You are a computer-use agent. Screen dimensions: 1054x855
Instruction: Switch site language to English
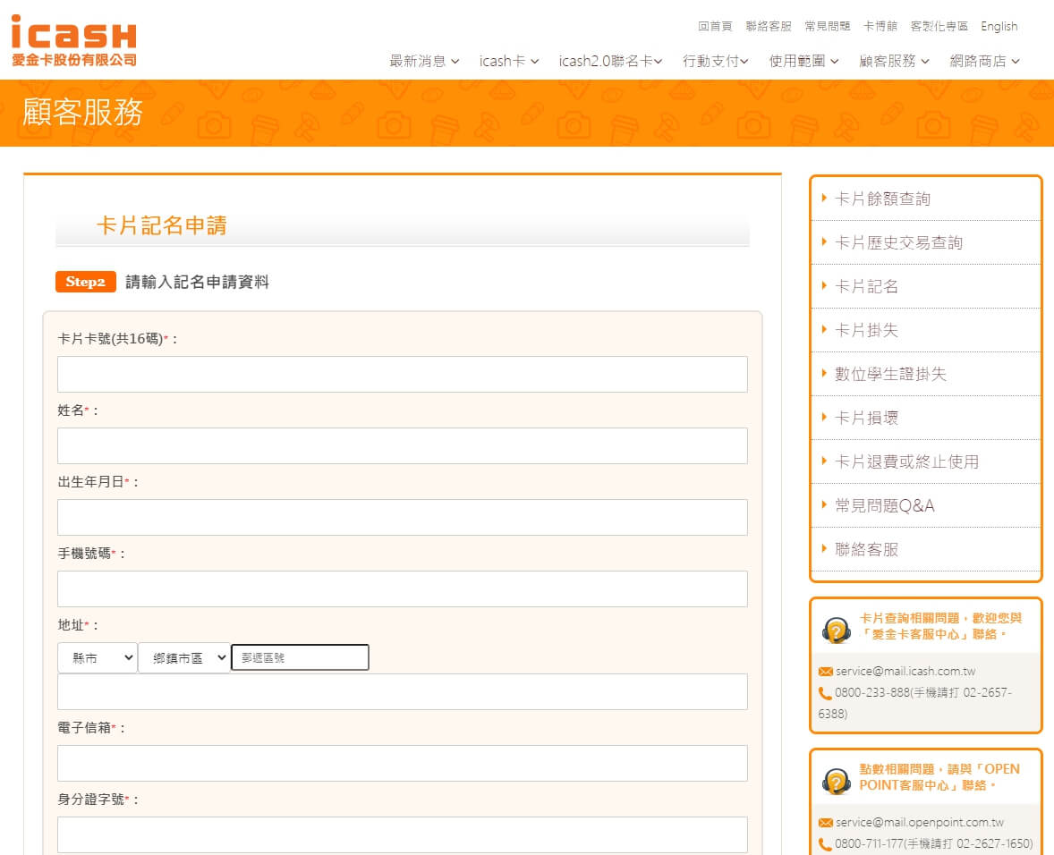(999, 26)
